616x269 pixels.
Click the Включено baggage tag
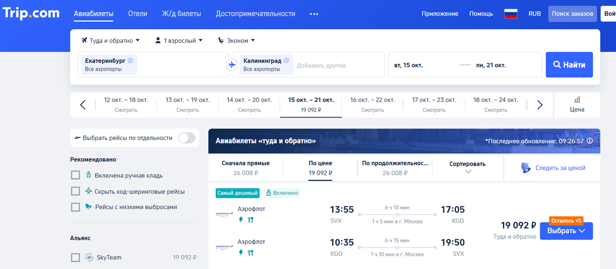coord(282,193)
